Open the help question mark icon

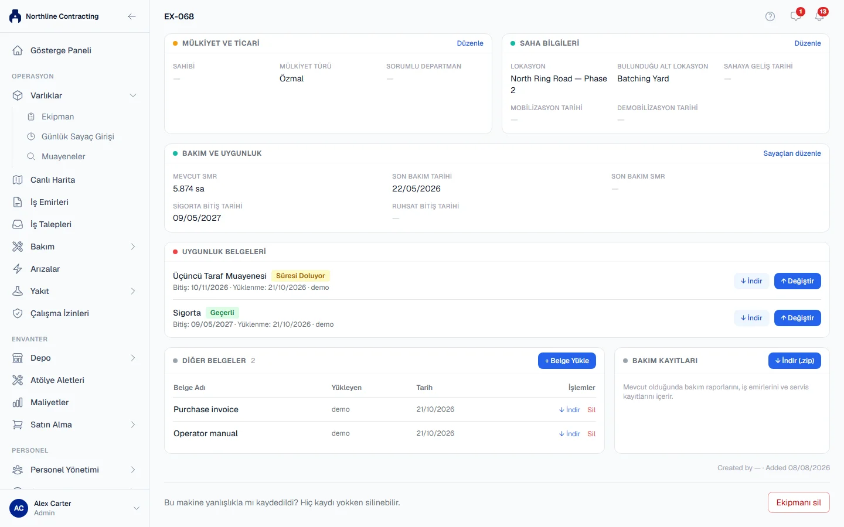coord(770,16)
